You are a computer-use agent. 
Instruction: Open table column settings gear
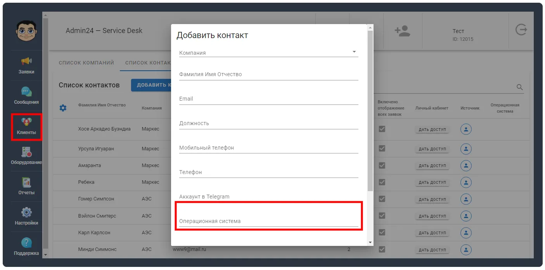click(63, 108)
